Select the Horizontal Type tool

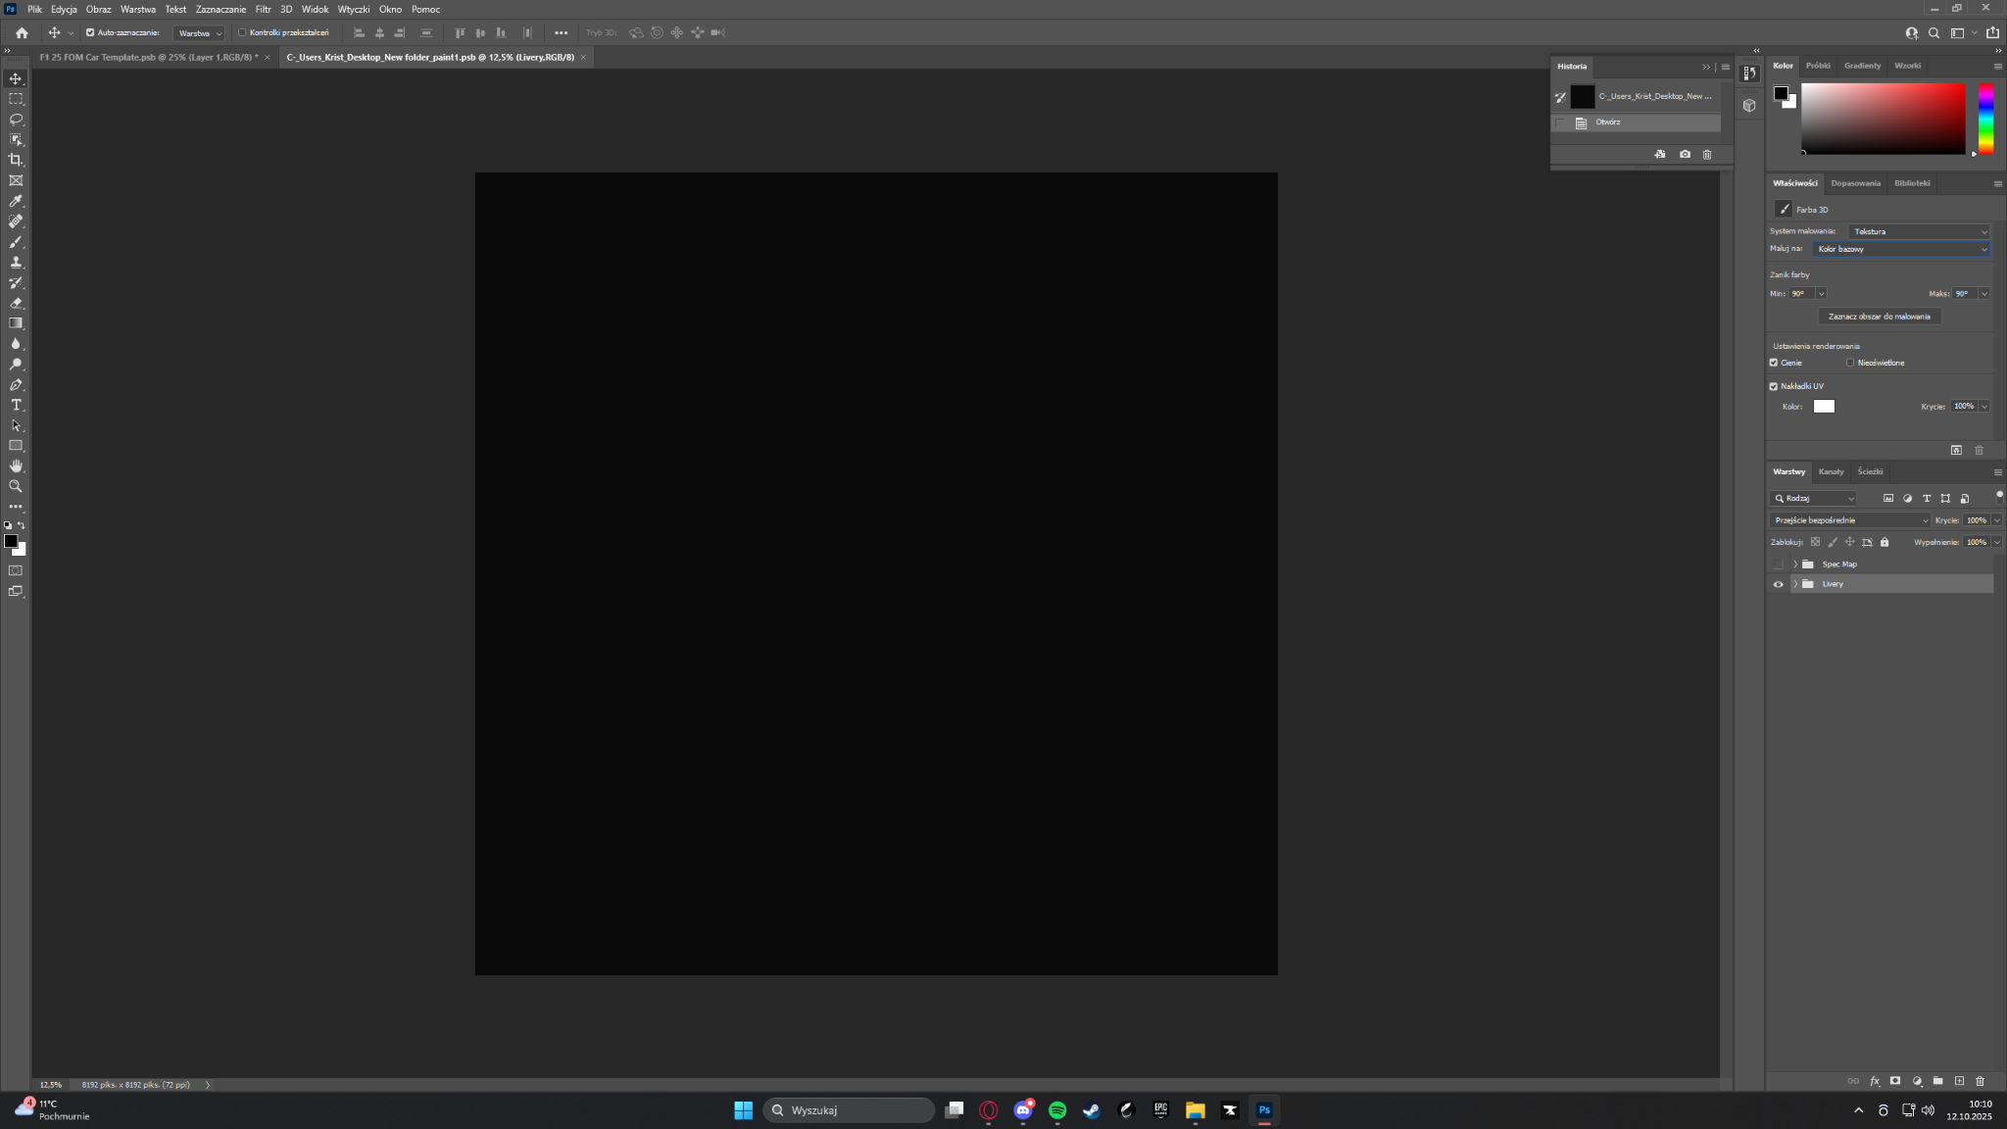16,405
